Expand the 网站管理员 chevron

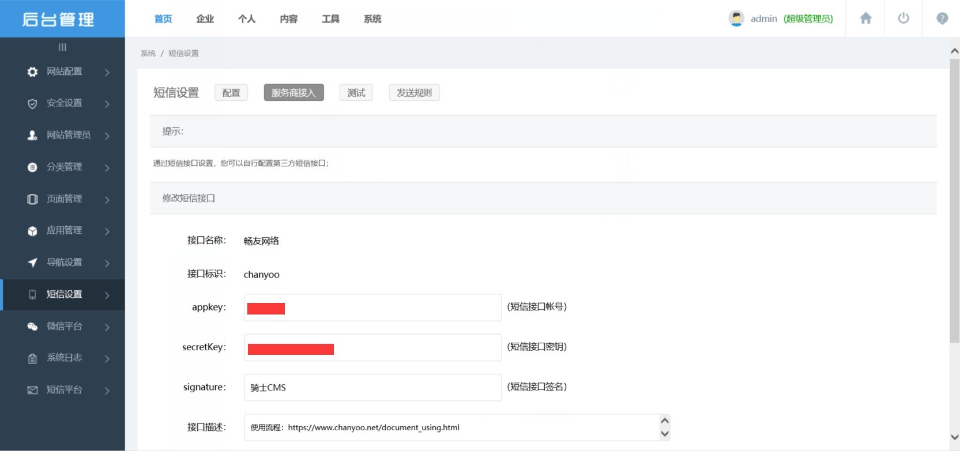point(107,135)
